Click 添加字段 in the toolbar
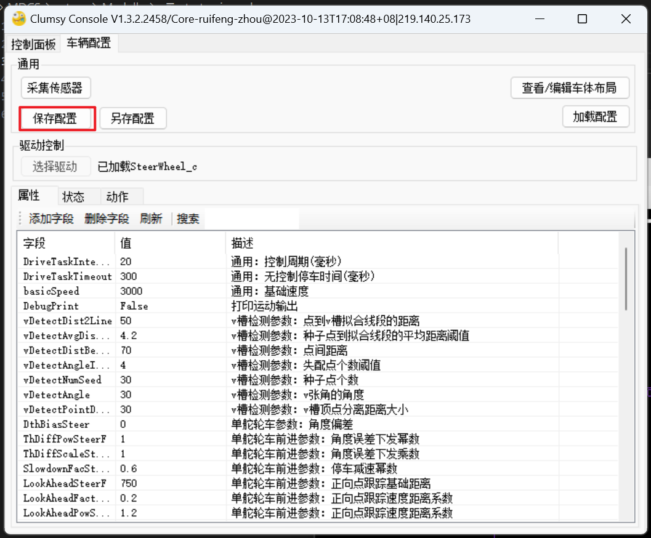 pyautogui.click(x=51, y=219)
